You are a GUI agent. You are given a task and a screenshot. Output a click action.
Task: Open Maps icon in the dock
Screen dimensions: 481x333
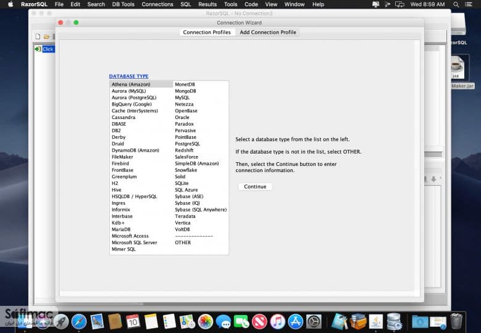pyautogui.click(x=187, y=322)
